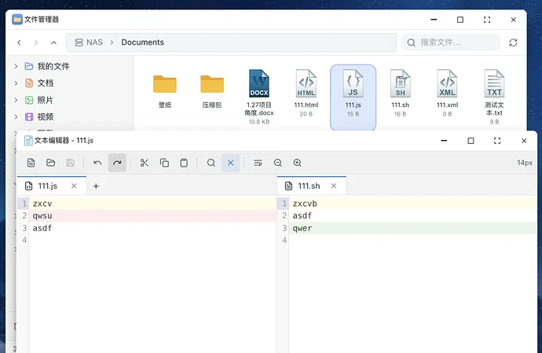542x353 pixels.
Task: Open search with the magnifier toolbar icon
Action: coord(211,163)
